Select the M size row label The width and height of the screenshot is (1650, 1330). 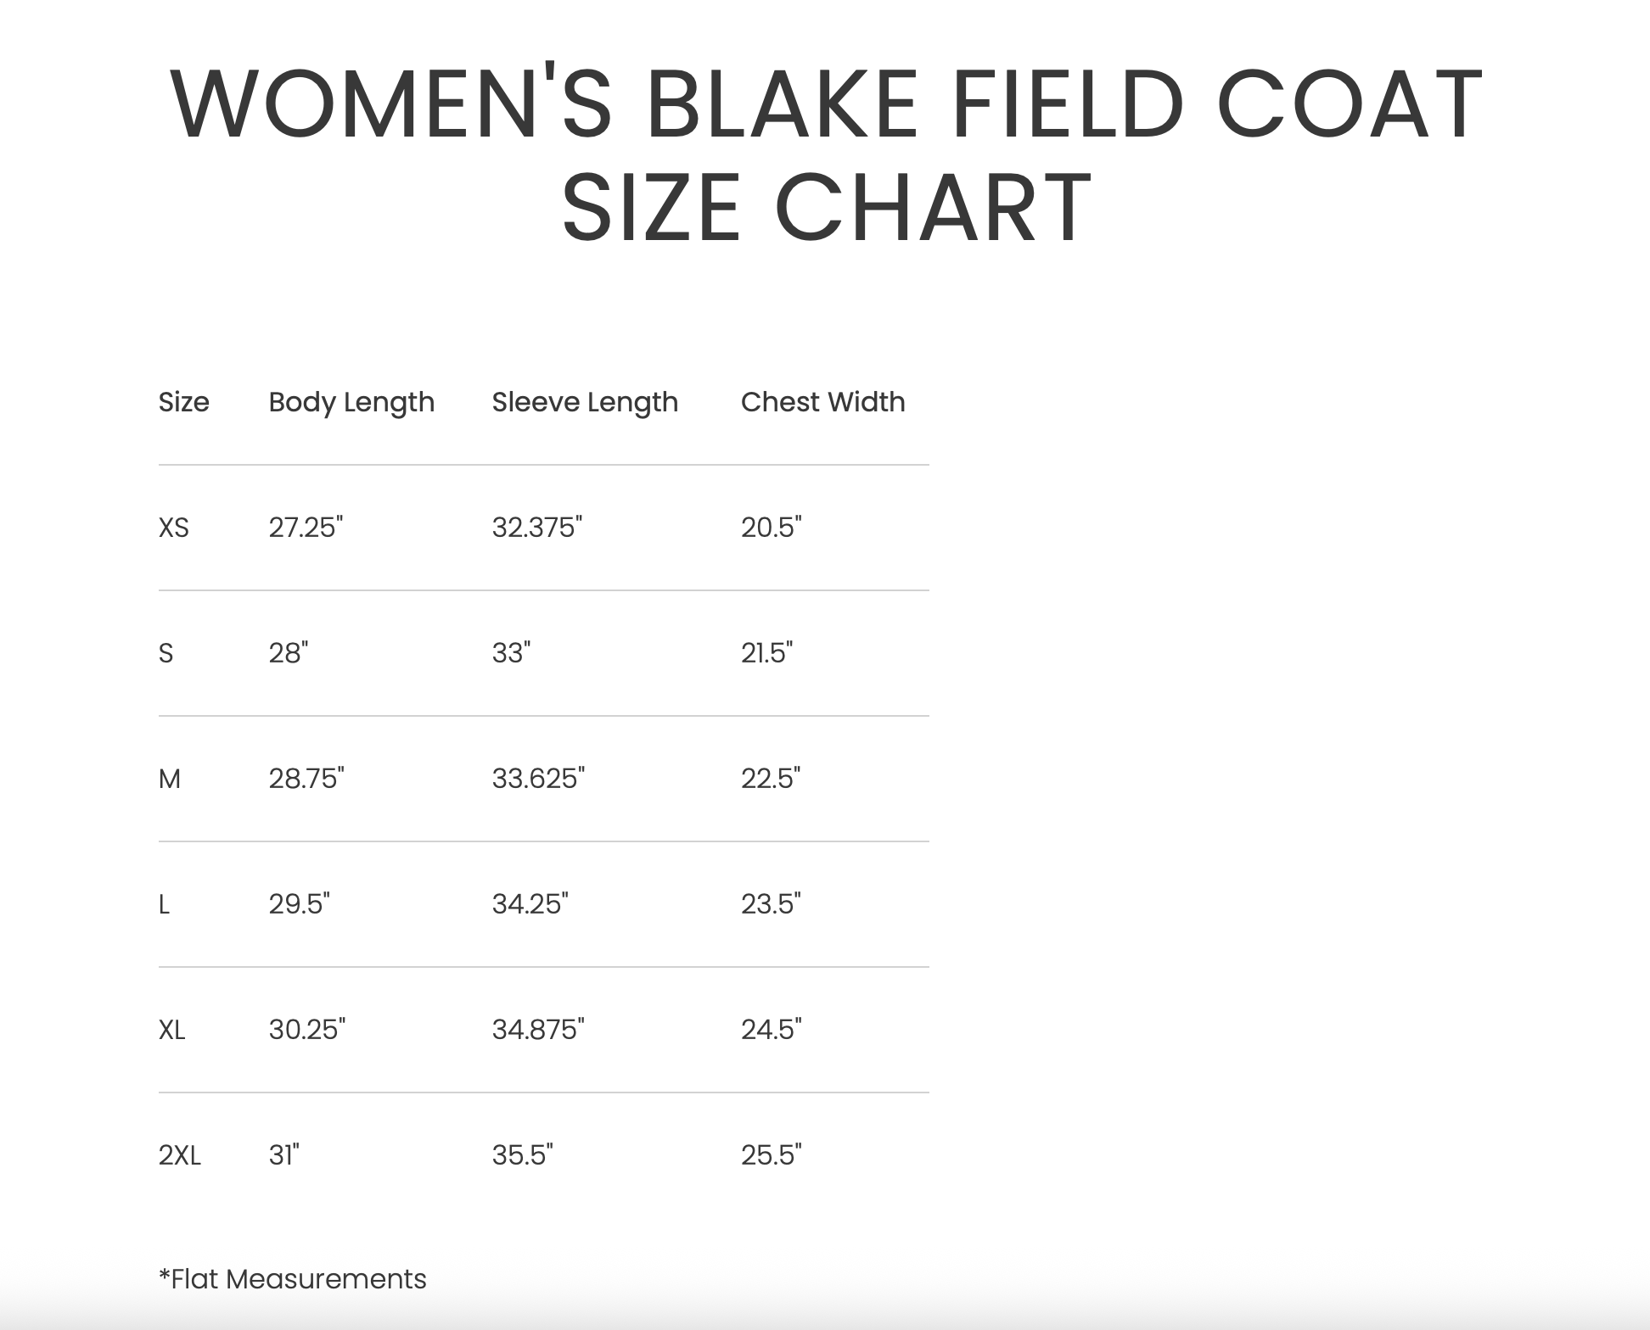170,779
